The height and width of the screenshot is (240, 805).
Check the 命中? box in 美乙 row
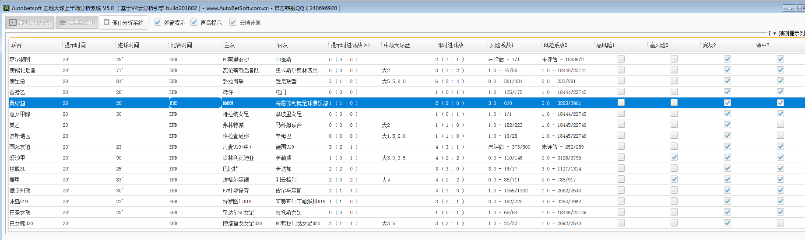point(780,125)
